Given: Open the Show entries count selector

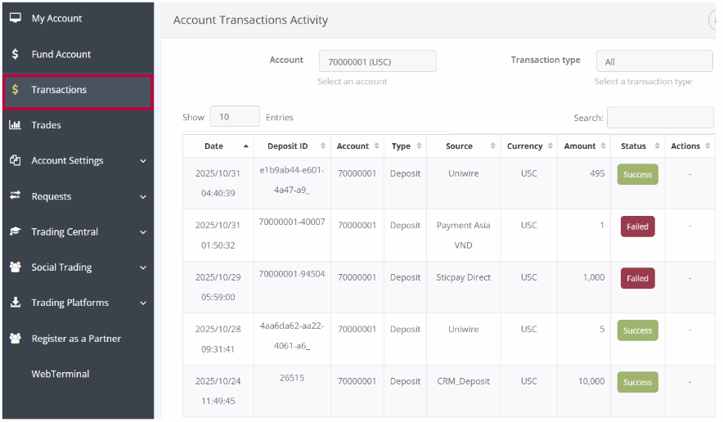Looking at the screenshot, I should tap(235, 117).
